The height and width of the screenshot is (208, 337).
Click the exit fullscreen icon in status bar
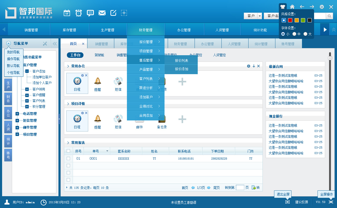coord(288,202)
